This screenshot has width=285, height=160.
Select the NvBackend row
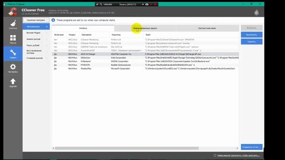(x=146, y=61)
